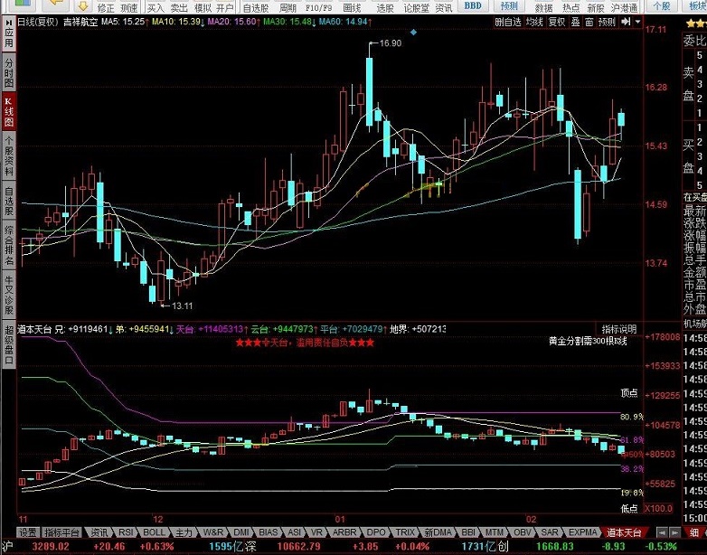
Task: Open 论股堂 forum
Action: coord(416,7)
